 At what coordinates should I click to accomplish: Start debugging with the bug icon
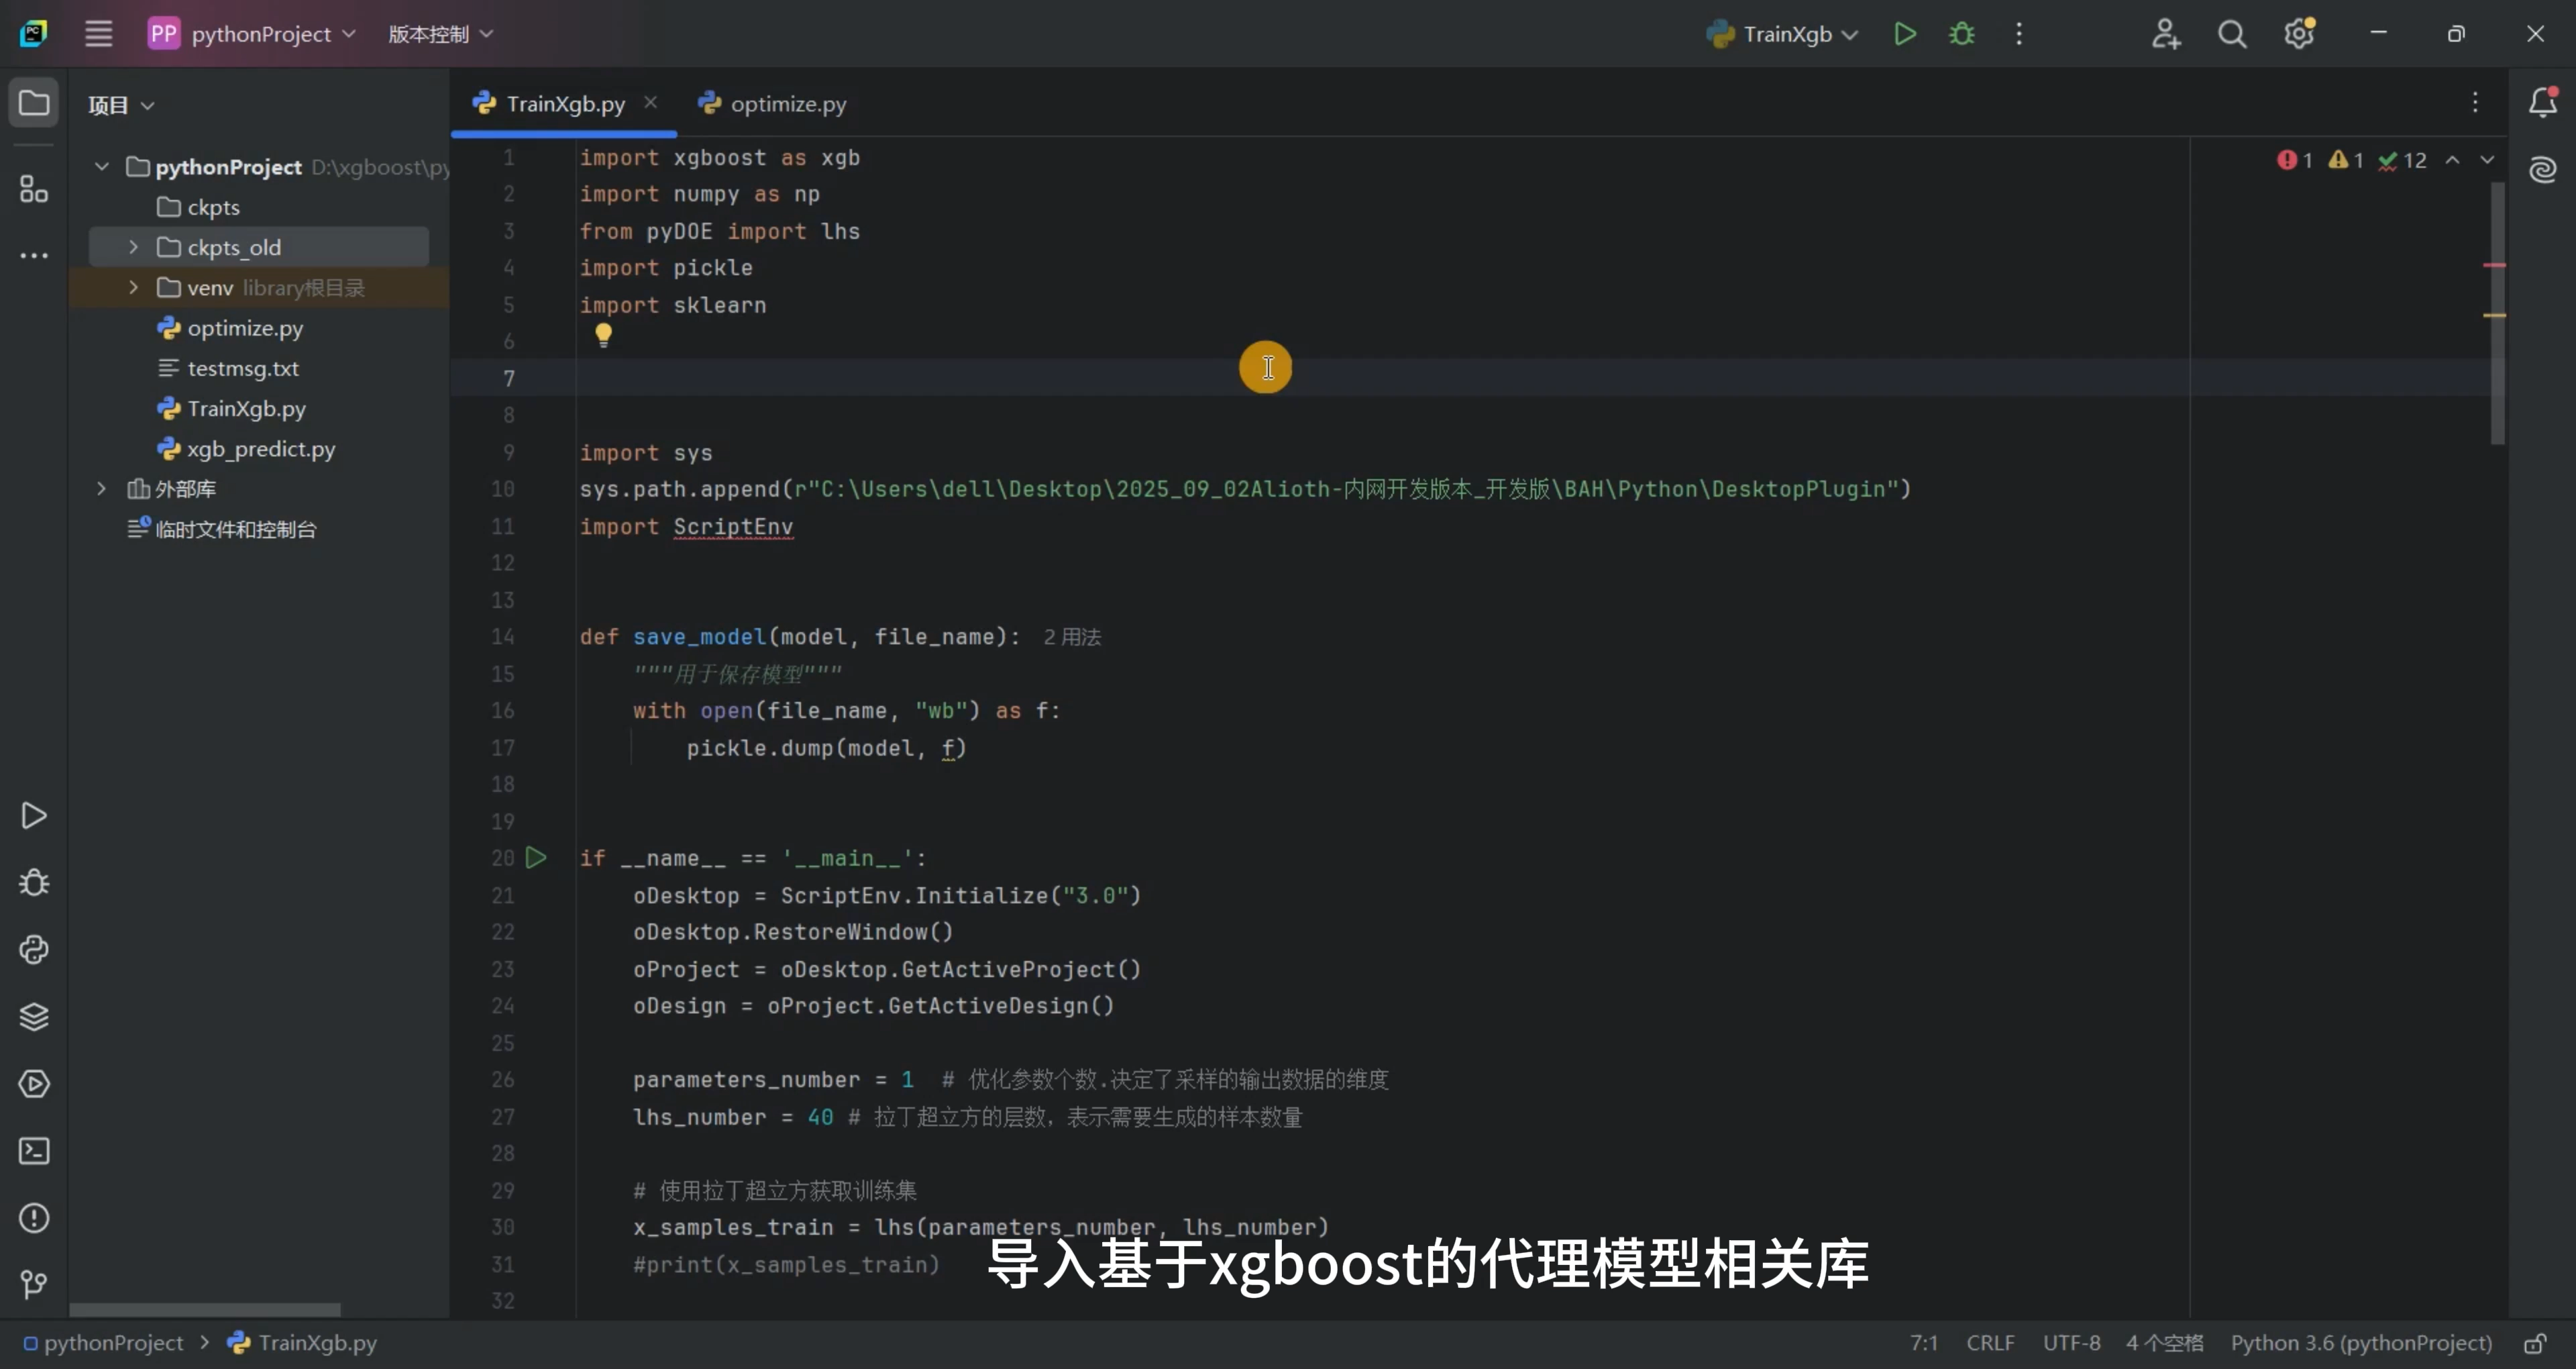[1962, 34]
